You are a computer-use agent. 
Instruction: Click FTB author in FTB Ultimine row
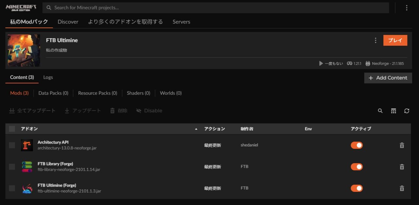pos(245,188)
